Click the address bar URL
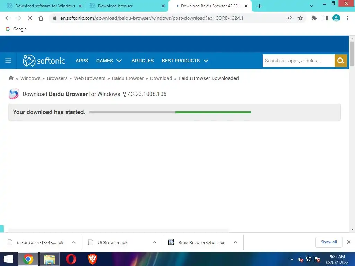This screenshot has height=266, width=355. pyautogui.click(x=152, y=18)
